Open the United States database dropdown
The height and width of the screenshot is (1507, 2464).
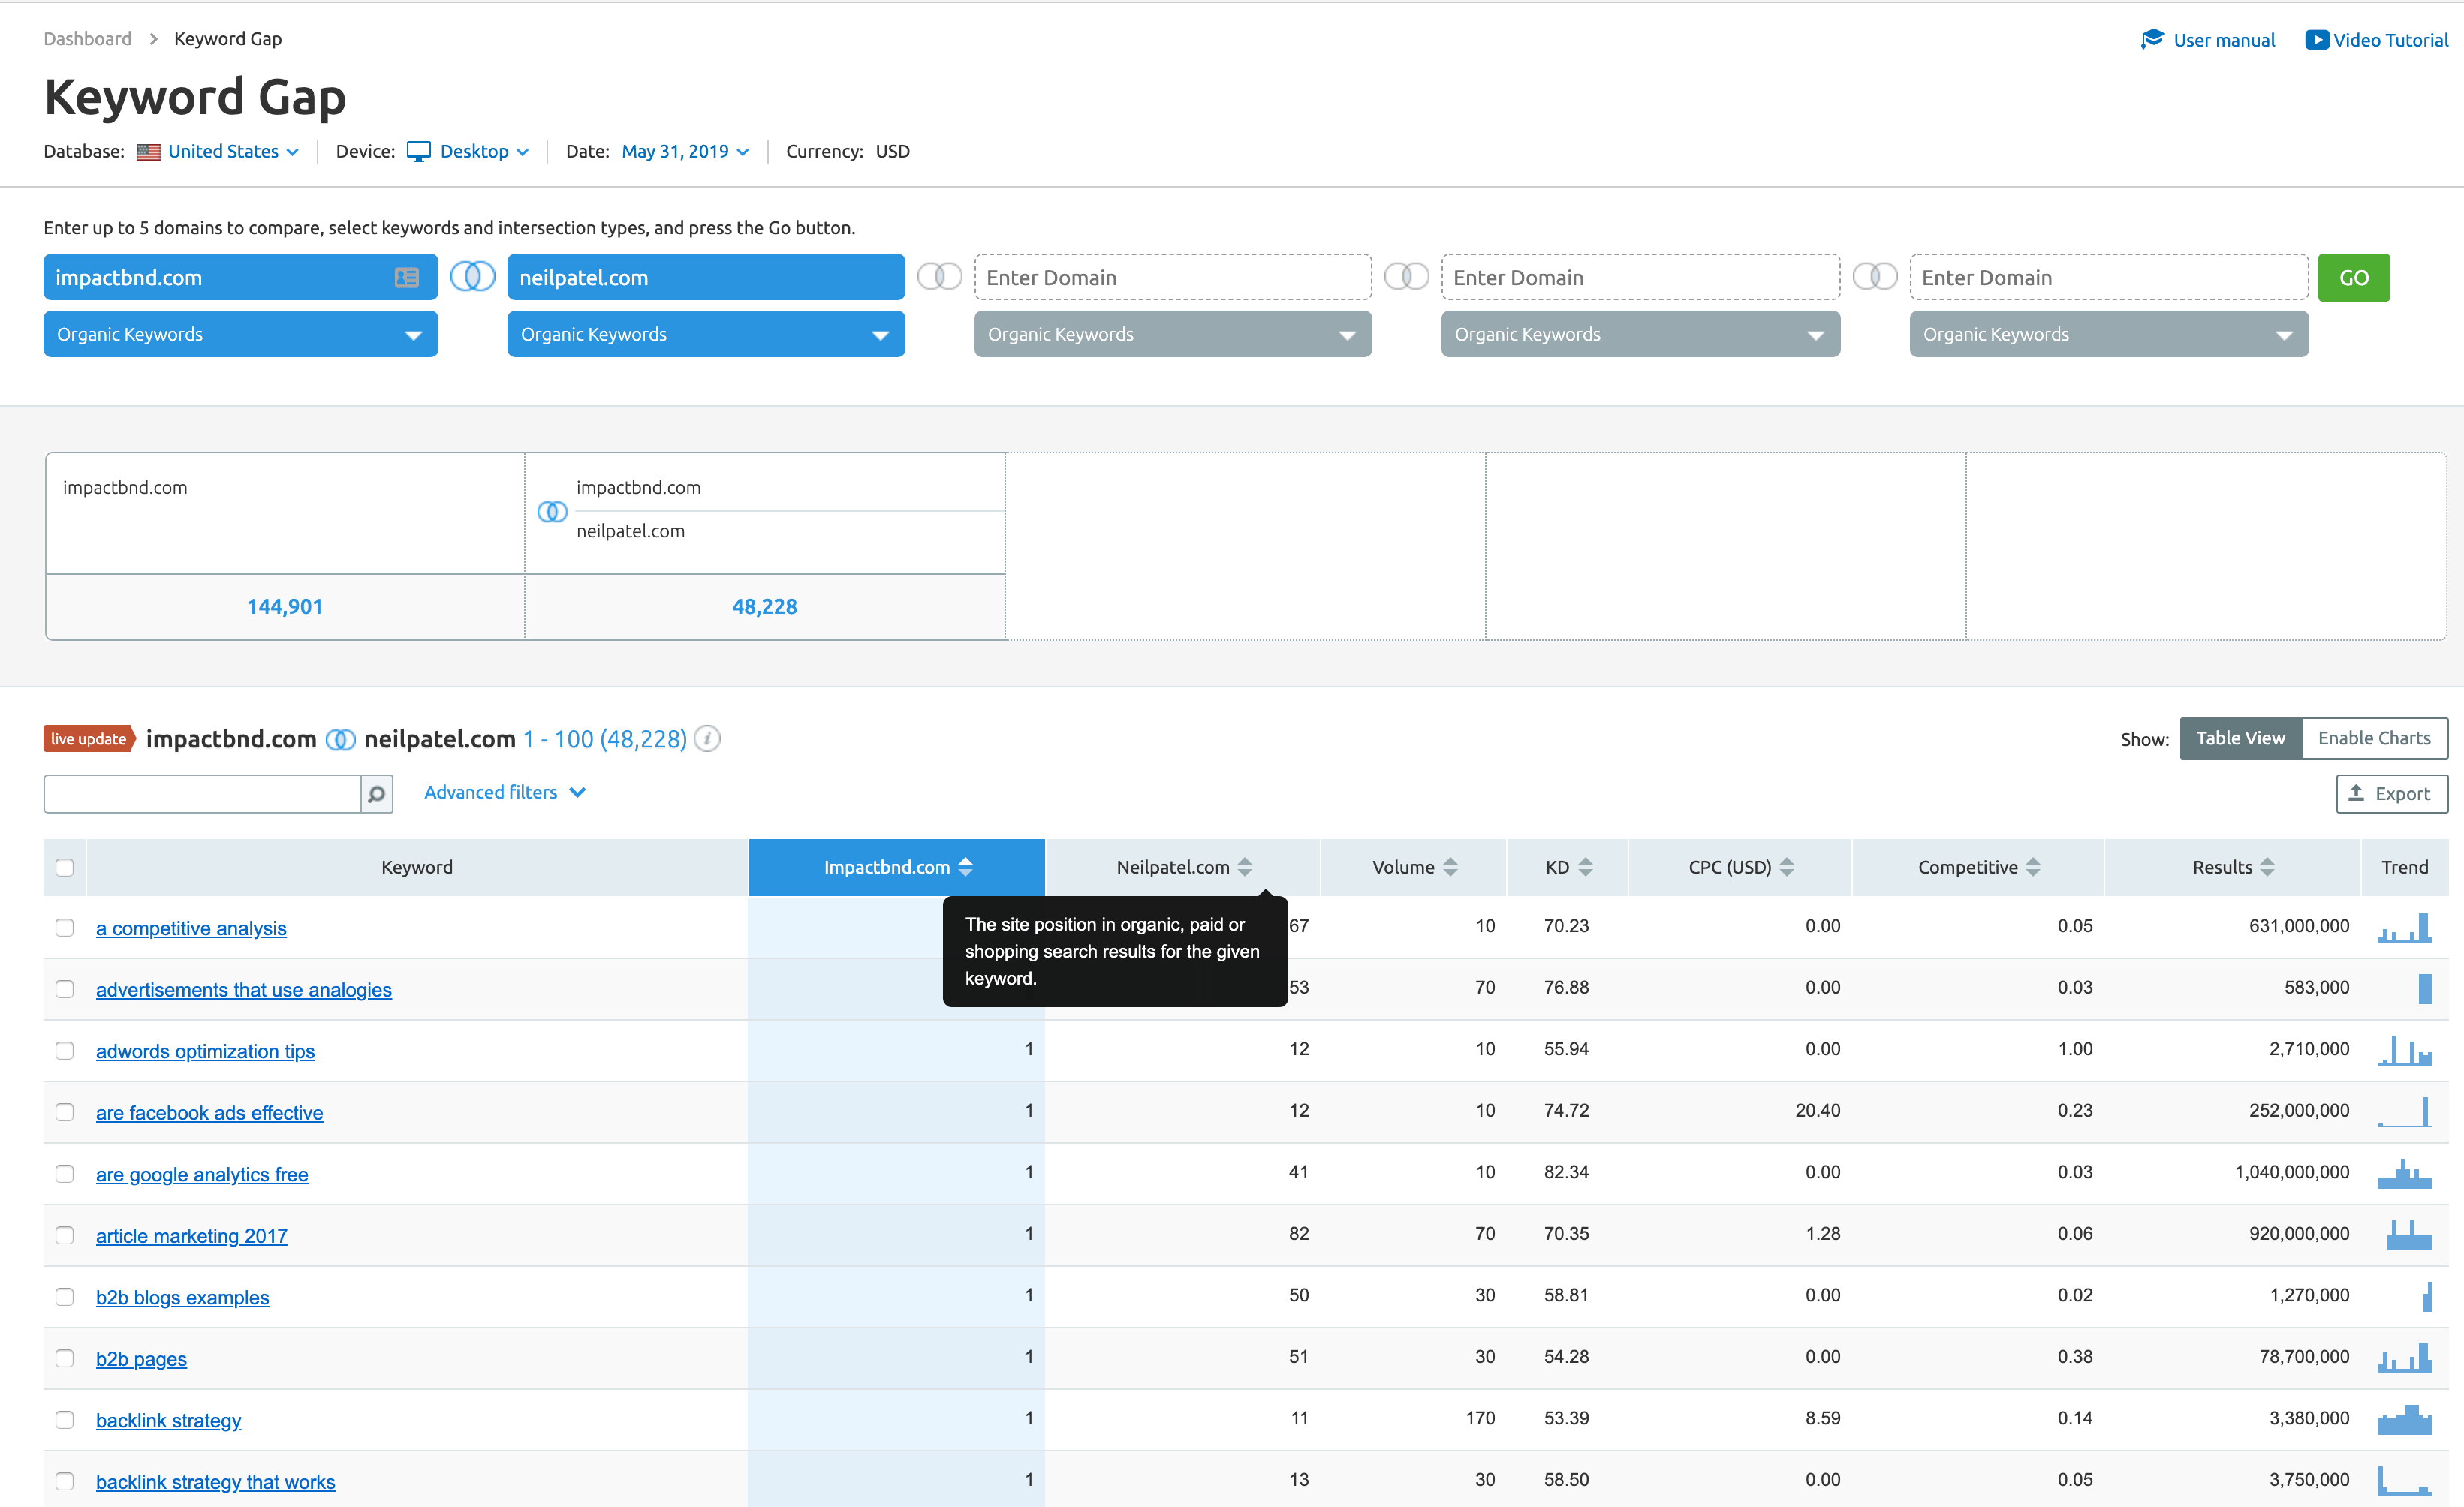click(x=233, y=151)
